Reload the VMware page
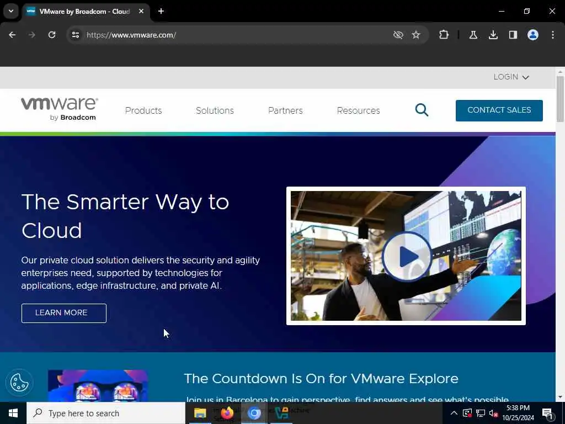565x424 pixels. [52, 35]
